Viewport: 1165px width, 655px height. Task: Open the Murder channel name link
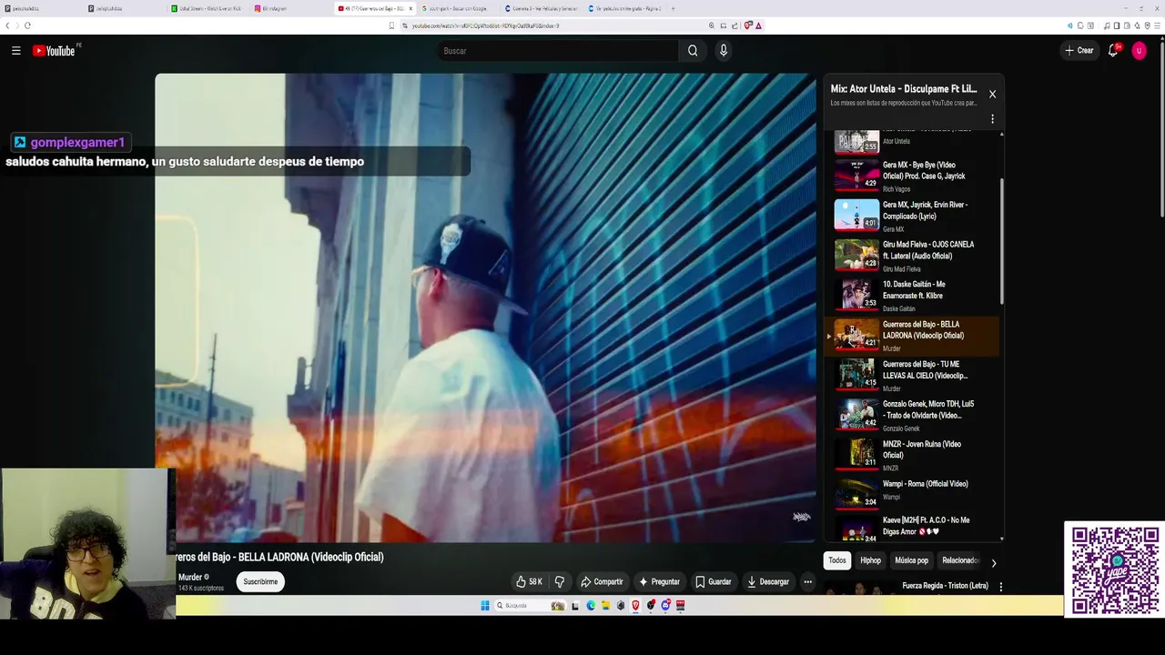point(190,577)
